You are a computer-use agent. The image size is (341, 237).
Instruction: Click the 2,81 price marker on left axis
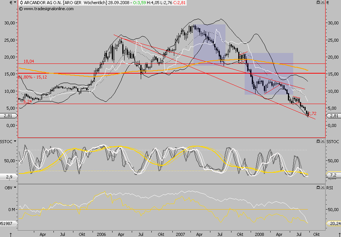click(8, 116)
